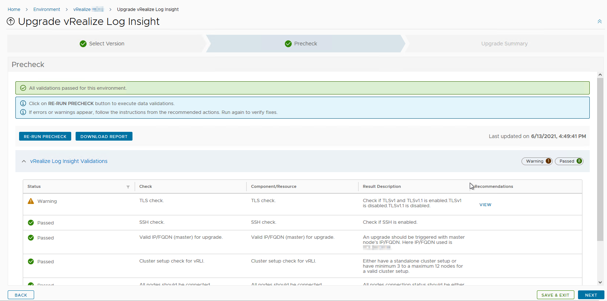Click info icon beside RE-RUN PRECHECK hint
607x301 pixels.
(23, 104)
